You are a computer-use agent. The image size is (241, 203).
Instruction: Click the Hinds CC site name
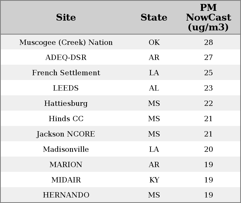(66, 119)
